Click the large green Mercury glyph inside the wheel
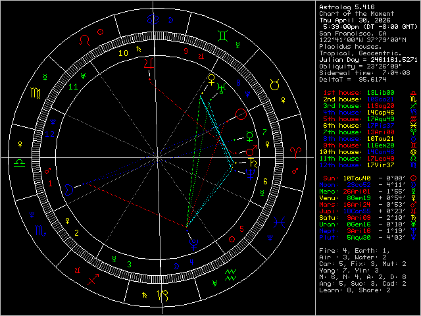This screenshot has width=421, height=316. 250,136
